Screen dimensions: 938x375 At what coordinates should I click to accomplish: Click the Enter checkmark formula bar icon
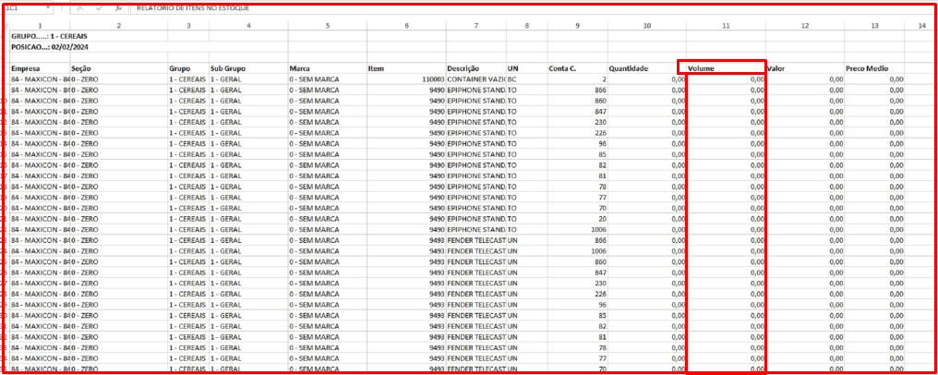[100, 8]
